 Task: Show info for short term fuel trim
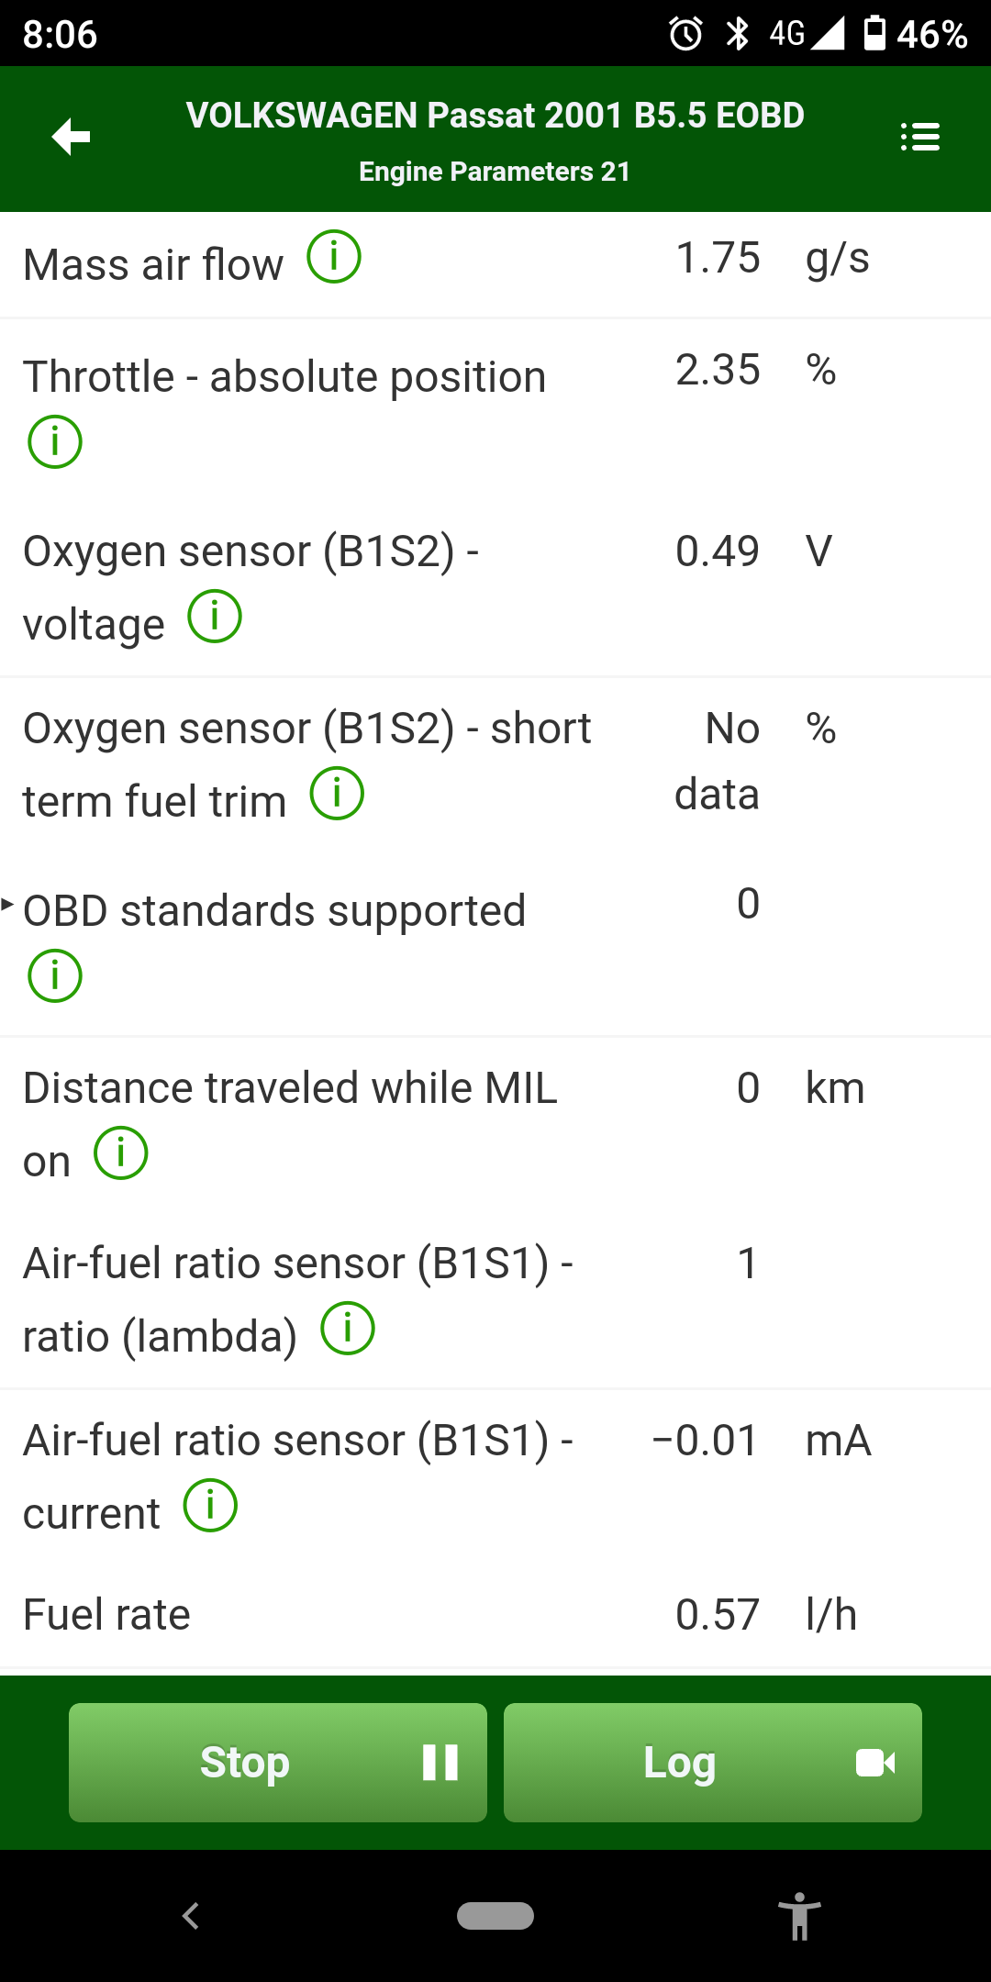337,794
